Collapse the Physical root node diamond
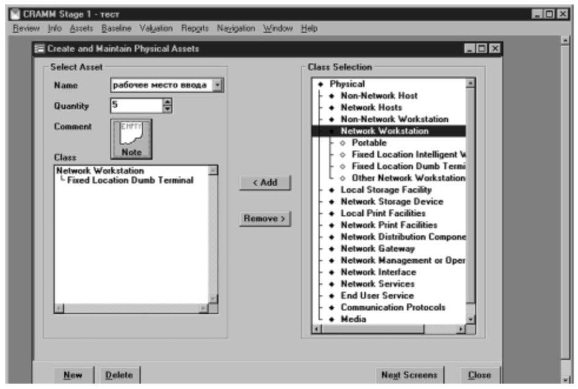Screen dimensions: 578x389 (320, 84)
